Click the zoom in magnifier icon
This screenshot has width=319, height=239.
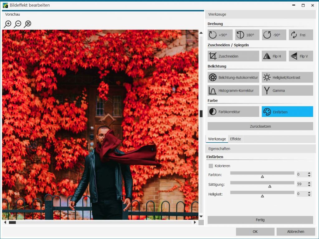click(x=8, y=24)
